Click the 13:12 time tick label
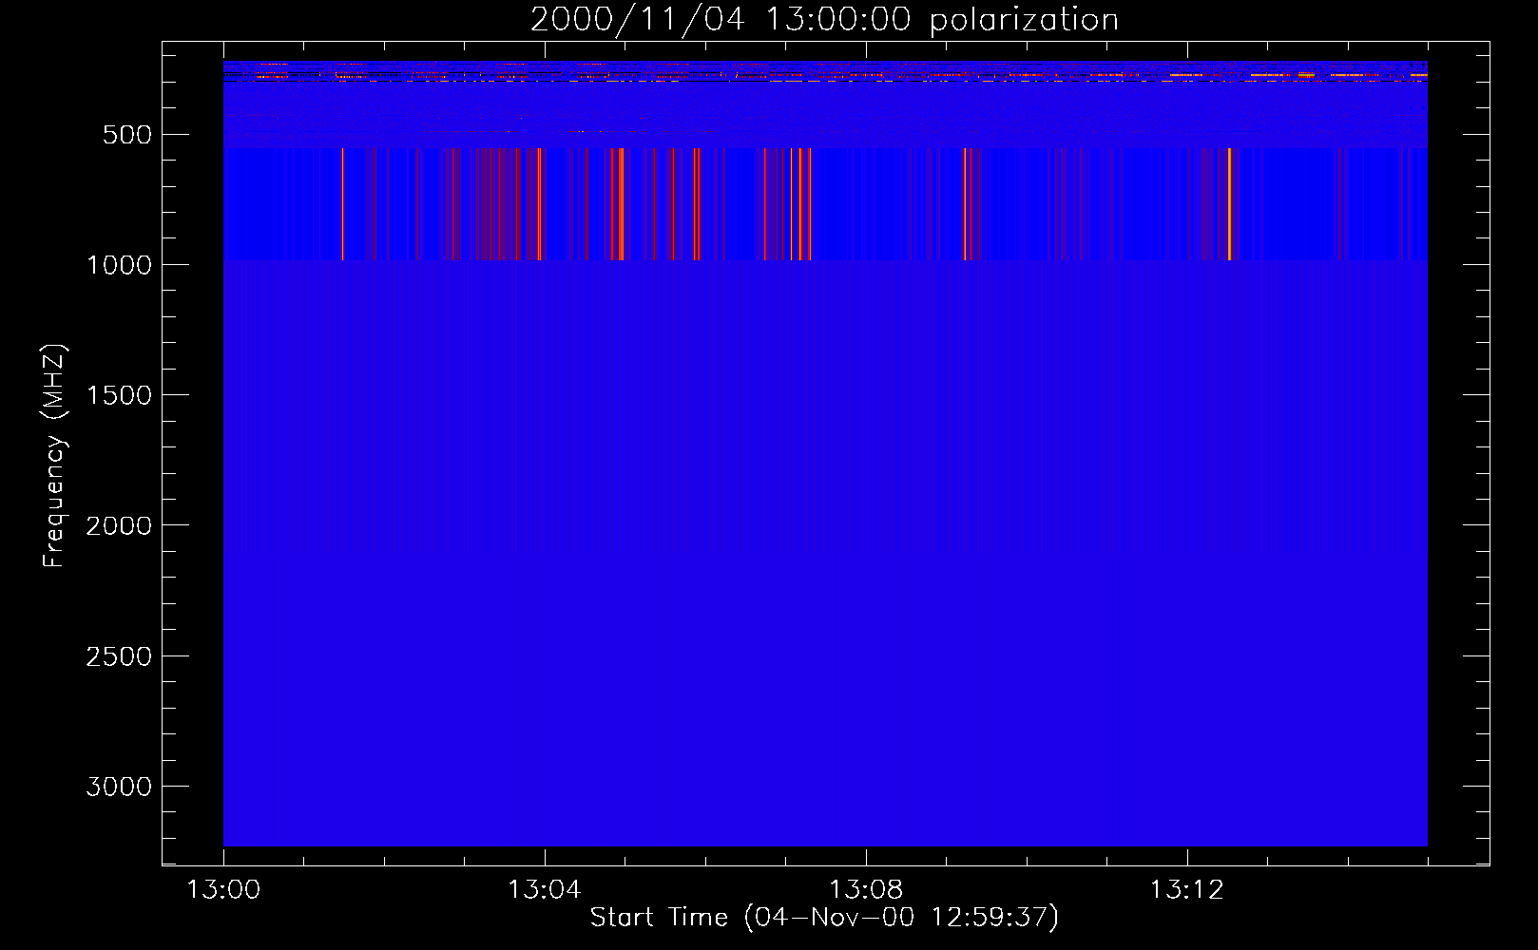1538x950 pixels. pyautogui.click(x=1187, y=890)
